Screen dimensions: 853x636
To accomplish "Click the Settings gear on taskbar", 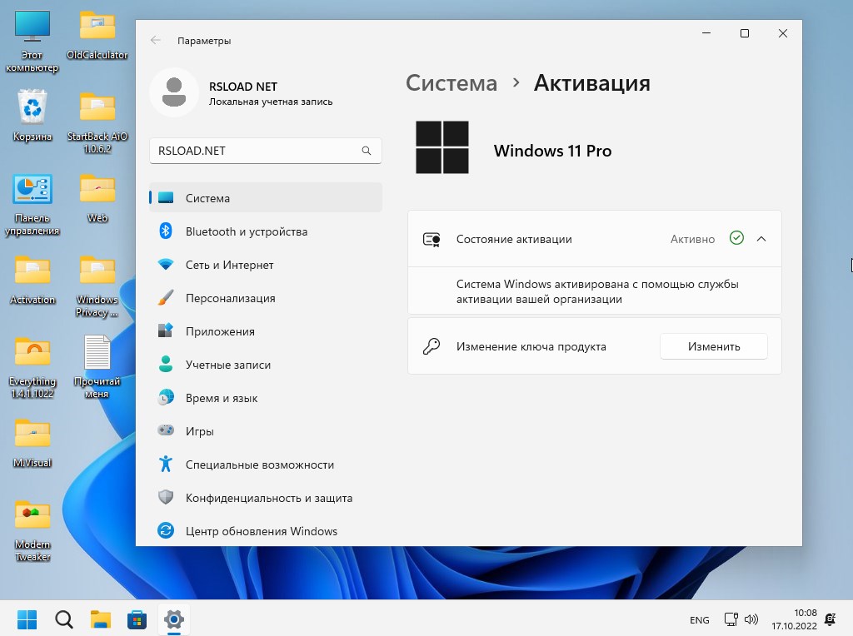I will click(174, 619).
